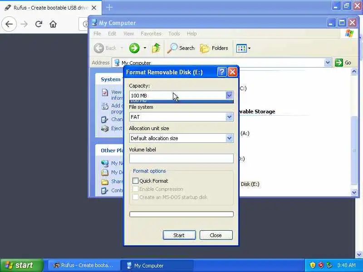The height and width of the screenshot is (272, 363).
Task: Go up one folder level icon
Action: [156, 48]
